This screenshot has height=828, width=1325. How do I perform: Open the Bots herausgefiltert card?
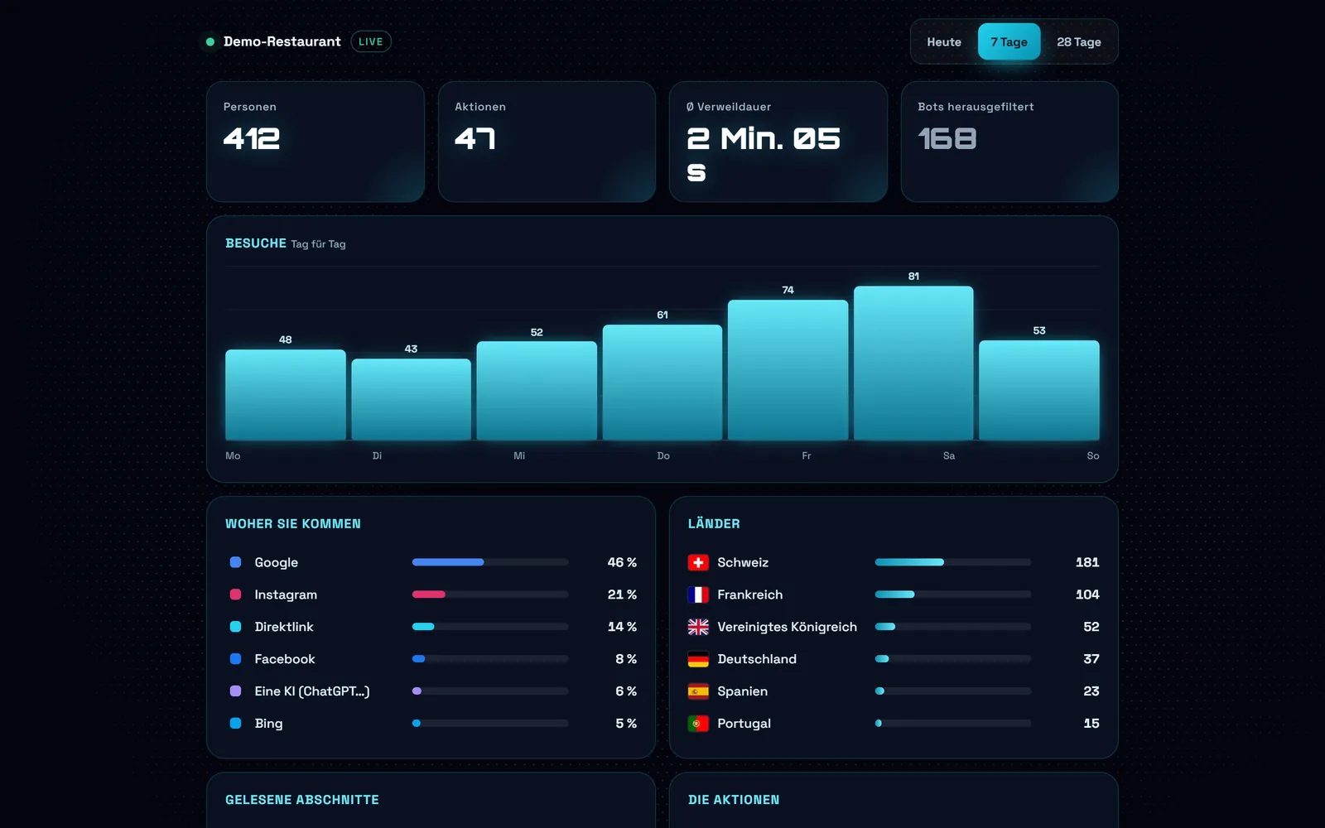click(1009, 142)
